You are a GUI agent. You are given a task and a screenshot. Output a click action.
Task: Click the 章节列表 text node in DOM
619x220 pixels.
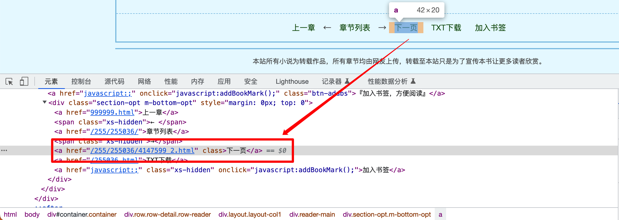(160, 132)
